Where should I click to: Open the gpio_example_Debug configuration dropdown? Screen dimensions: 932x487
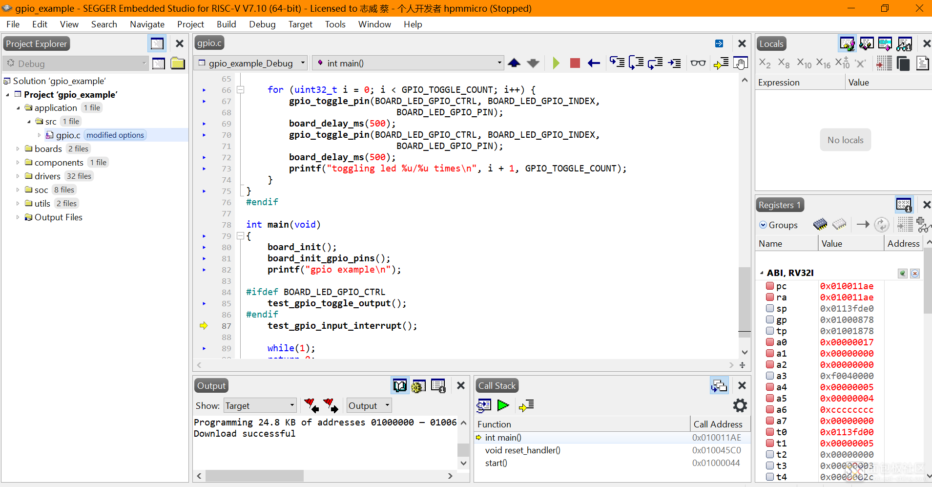[x=251, y=63]
